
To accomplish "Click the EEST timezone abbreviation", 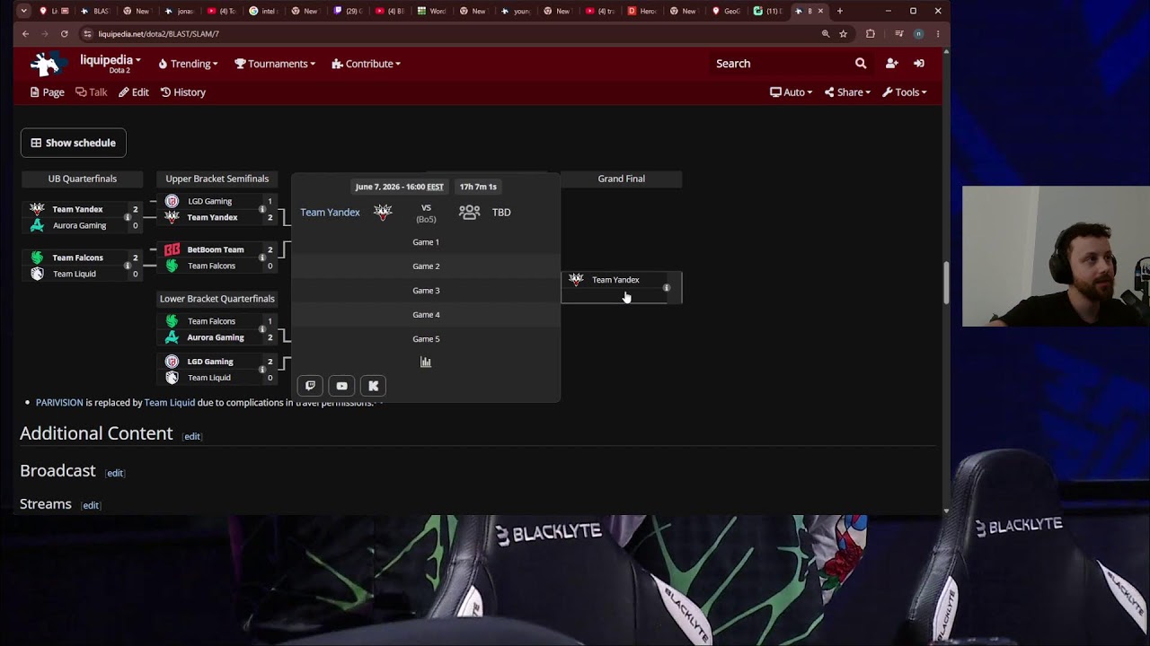I will point(435,187).
